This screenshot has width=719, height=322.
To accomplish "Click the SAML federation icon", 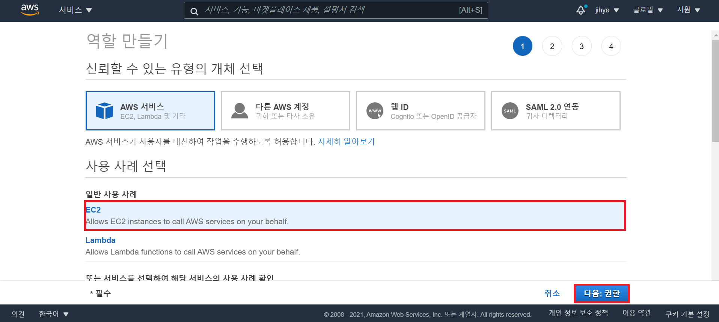I will (x=510, y=111).
